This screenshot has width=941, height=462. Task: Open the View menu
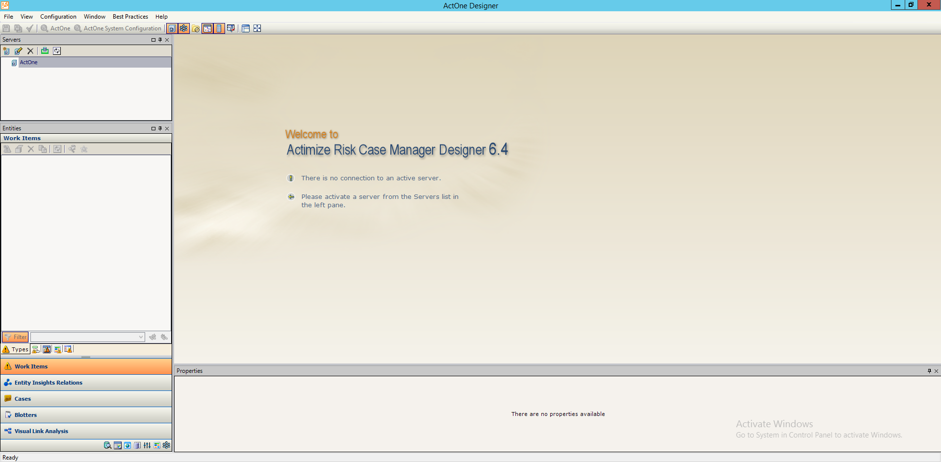(26, 17)
